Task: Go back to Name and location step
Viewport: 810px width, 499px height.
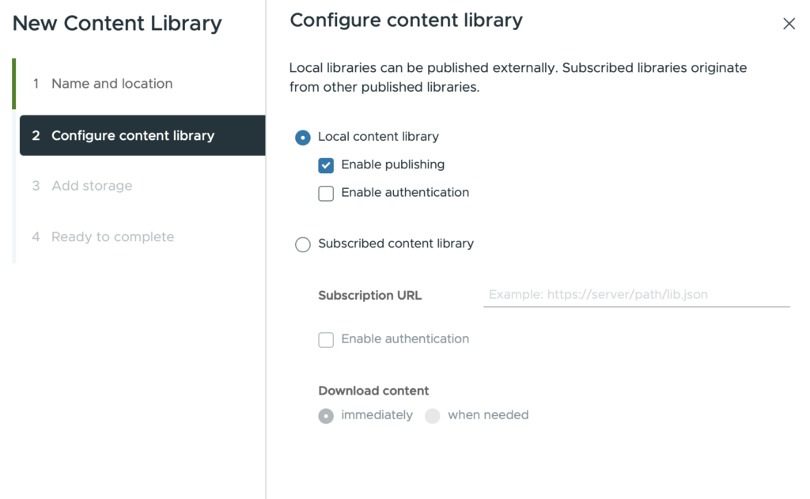Action: tap(112, 84)
